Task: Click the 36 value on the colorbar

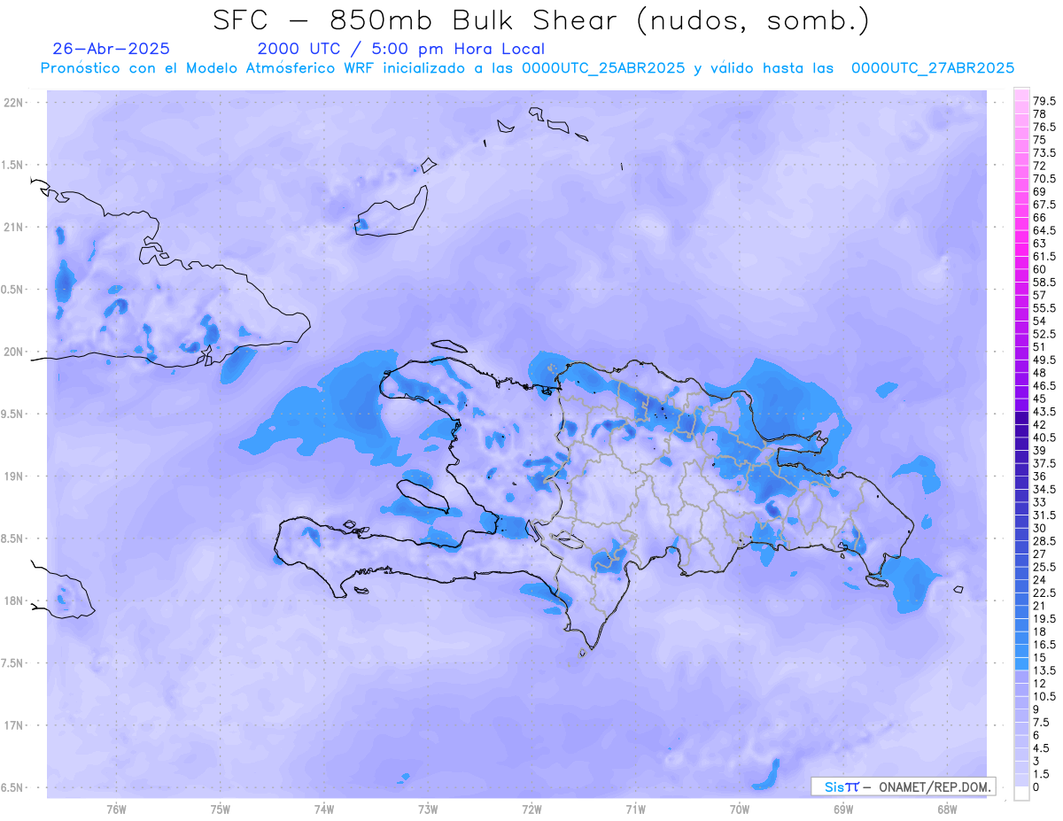Action: click(1039, 476)
